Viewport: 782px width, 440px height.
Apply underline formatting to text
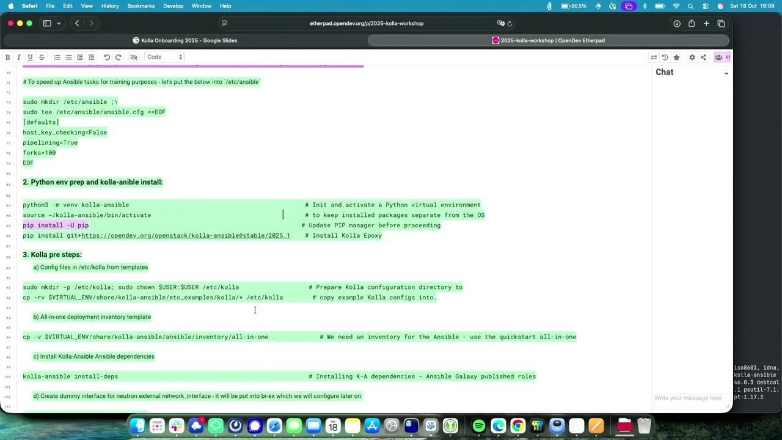pos(30,57)
